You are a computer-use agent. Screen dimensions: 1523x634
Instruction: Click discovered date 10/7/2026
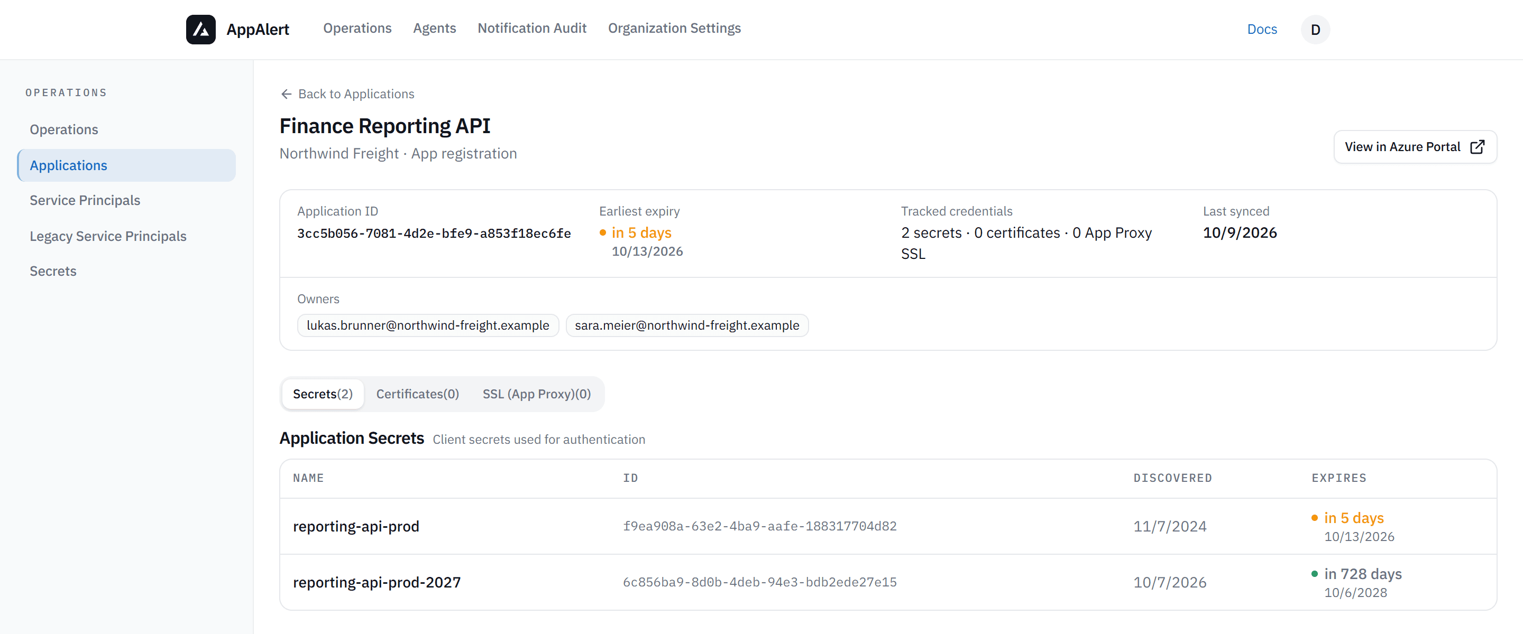1169,583
